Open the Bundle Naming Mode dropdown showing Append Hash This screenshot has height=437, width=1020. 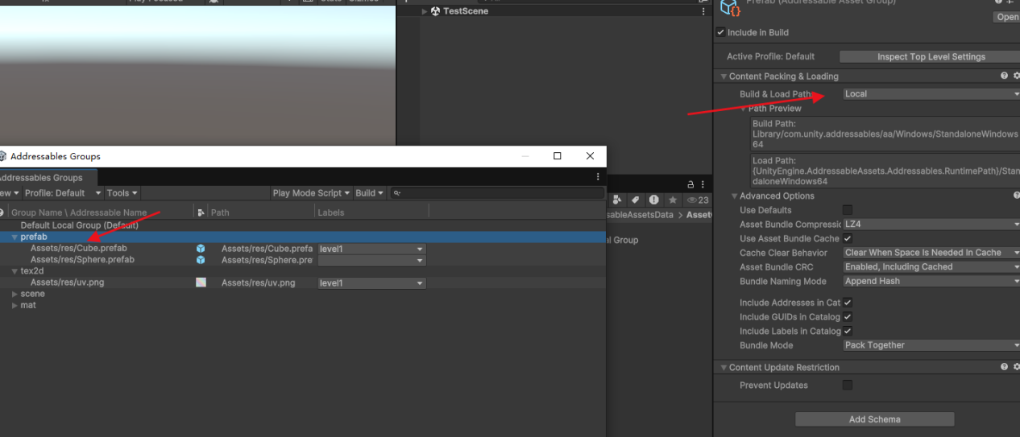931,282
